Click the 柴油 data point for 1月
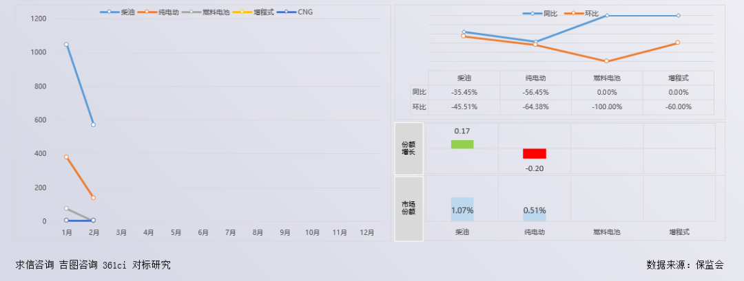 coord(66,45)
